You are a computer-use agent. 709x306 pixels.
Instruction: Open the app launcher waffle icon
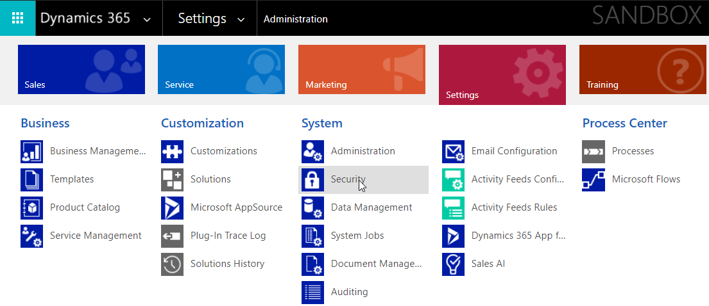coord(17,18)
